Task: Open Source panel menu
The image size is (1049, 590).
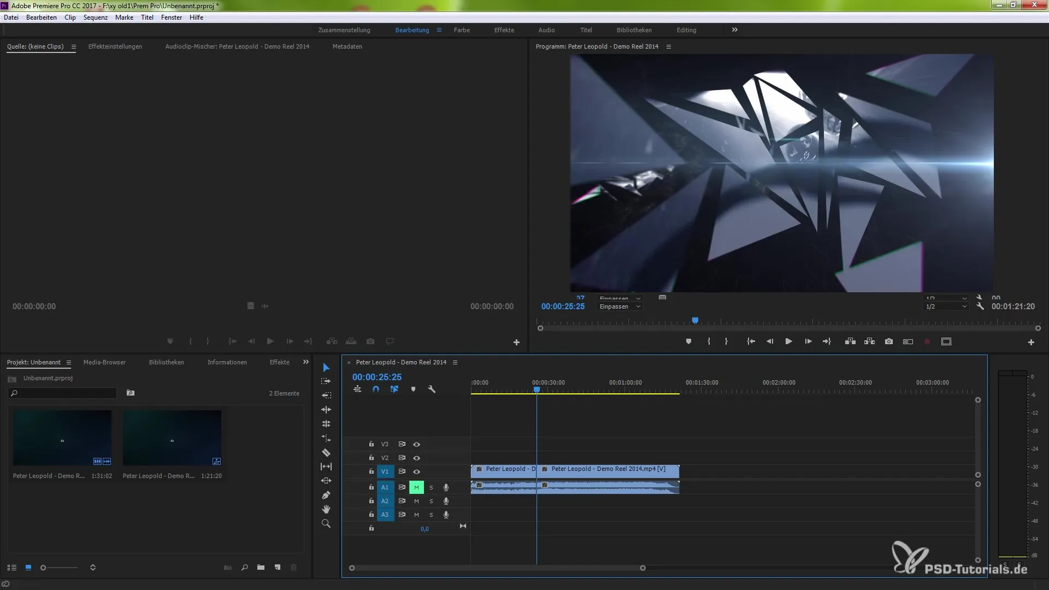Action: 73,46
